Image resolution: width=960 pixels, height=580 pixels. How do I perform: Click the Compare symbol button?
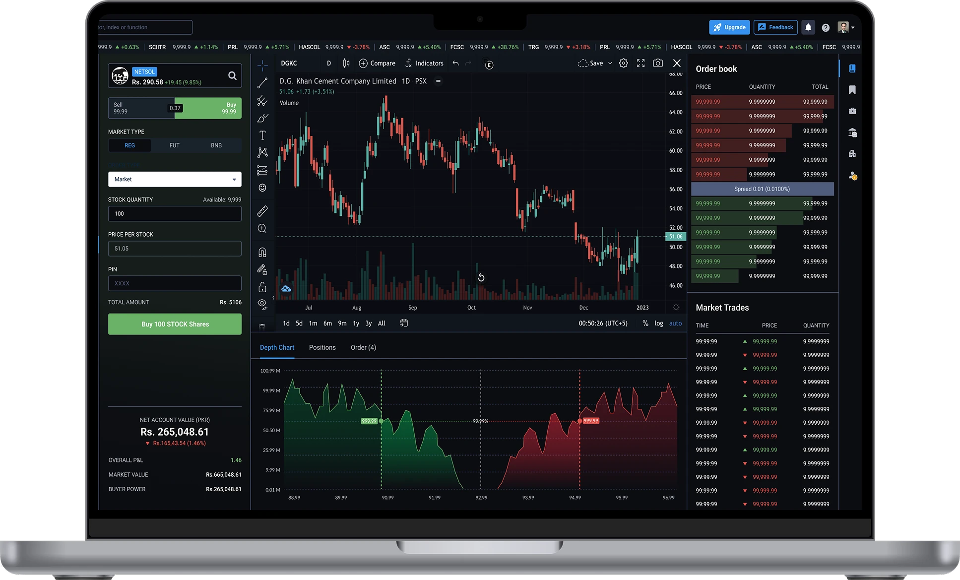[377, 63]
